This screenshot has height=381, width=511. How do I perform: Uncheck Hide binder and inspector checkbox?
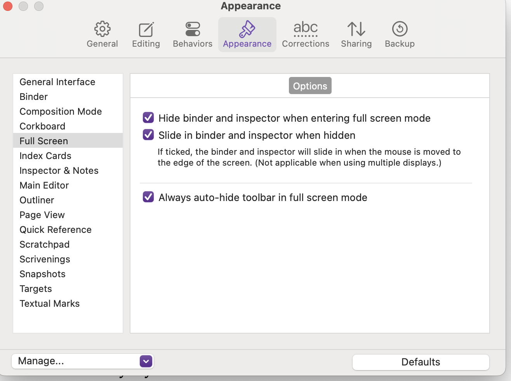pyautogui.click(x=148, y=117)
